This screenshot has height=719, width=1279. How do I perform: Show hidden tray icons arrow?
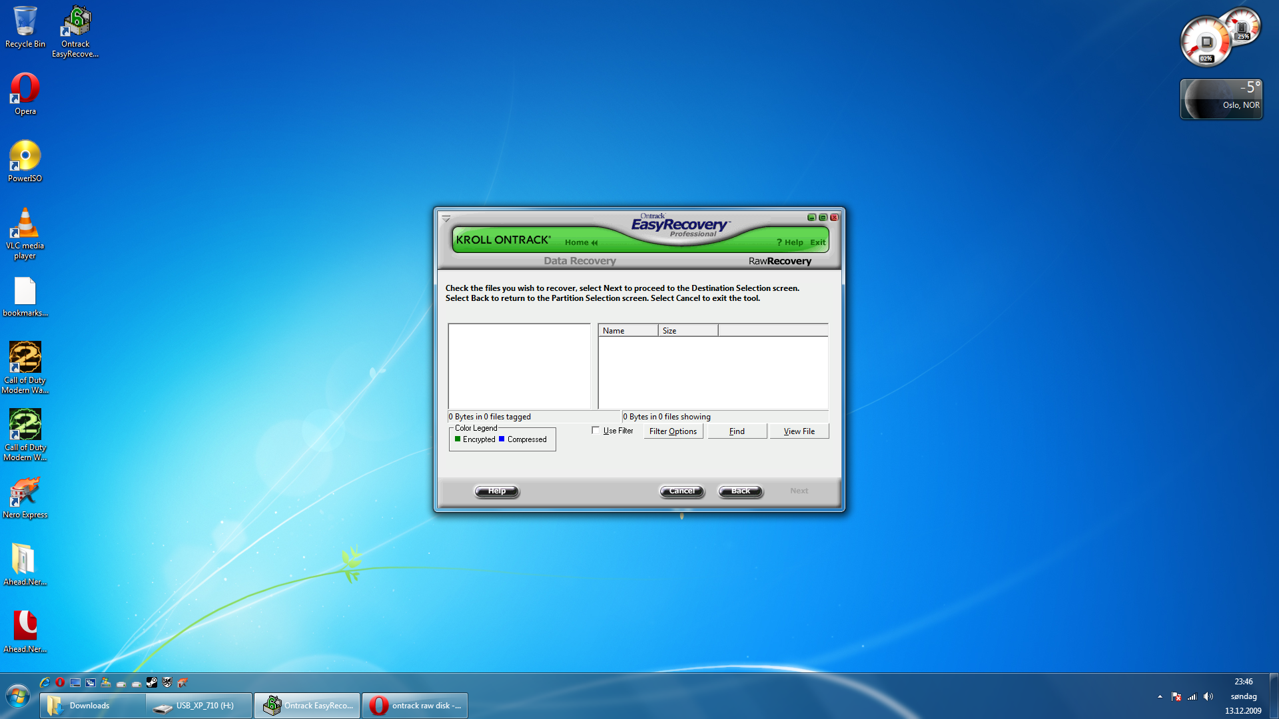[x=1160, y=696]
